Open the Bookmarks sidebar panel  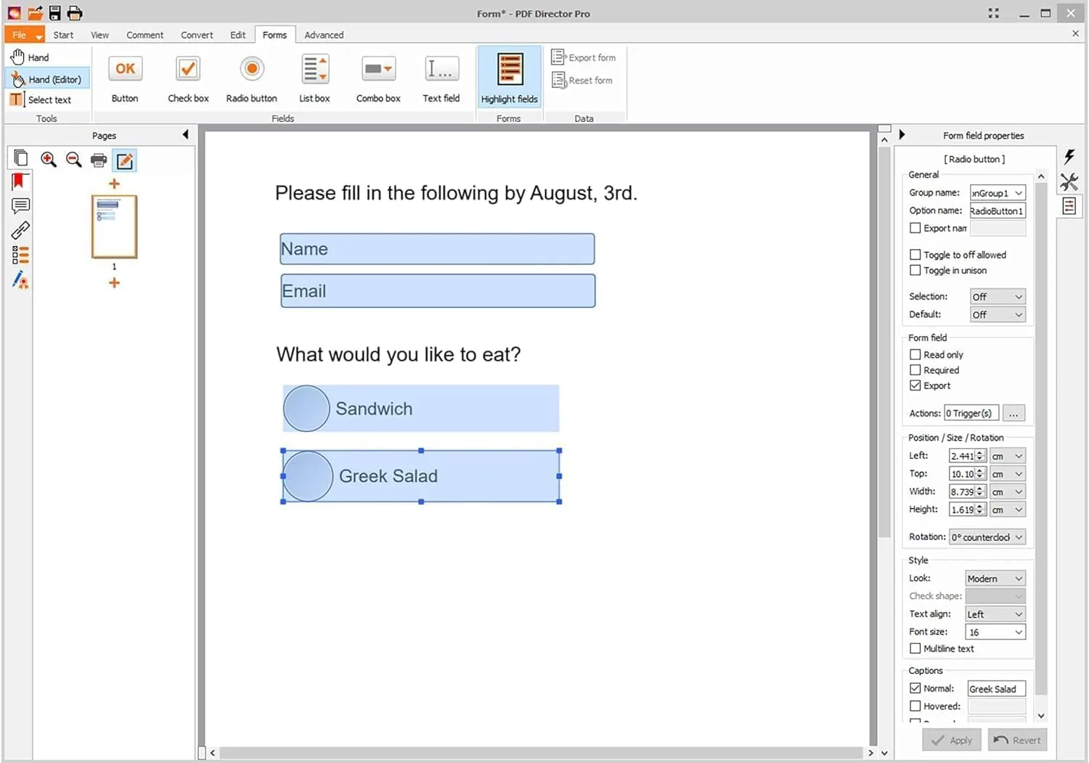[20, 181]
